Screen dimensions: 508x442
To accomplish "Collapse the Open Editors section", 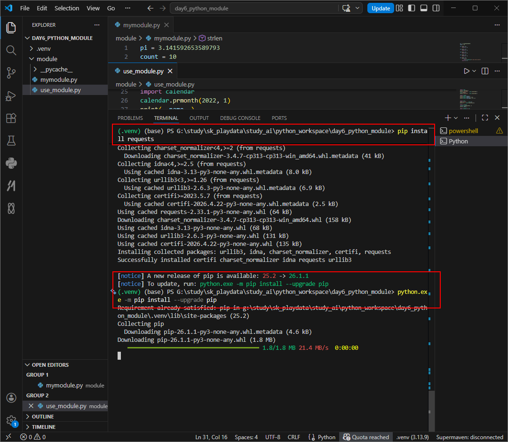I will pos(65,365).
